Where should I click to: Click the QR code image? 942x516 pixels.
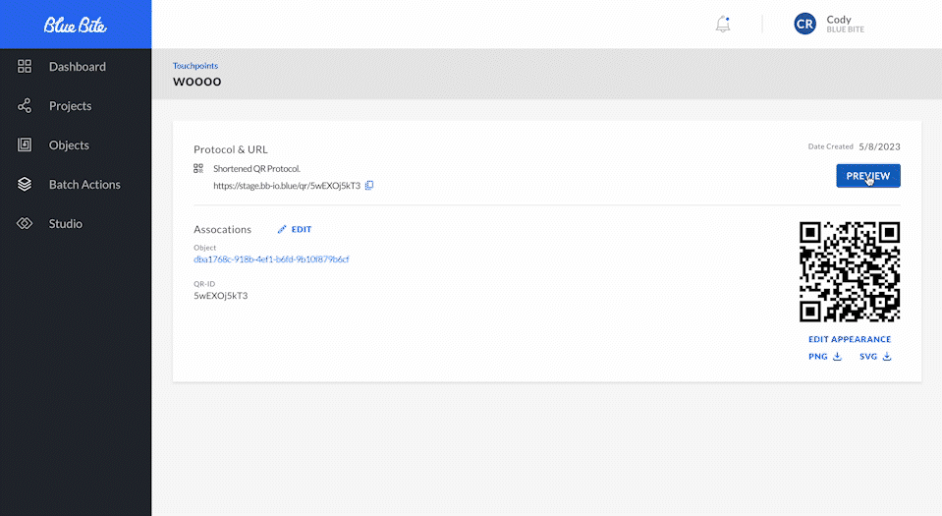point(850,272)
